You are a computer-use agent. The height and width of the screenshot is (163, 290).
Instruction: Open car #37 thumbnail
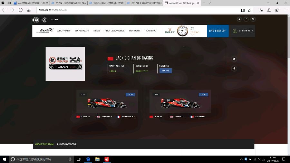point(107,101)
